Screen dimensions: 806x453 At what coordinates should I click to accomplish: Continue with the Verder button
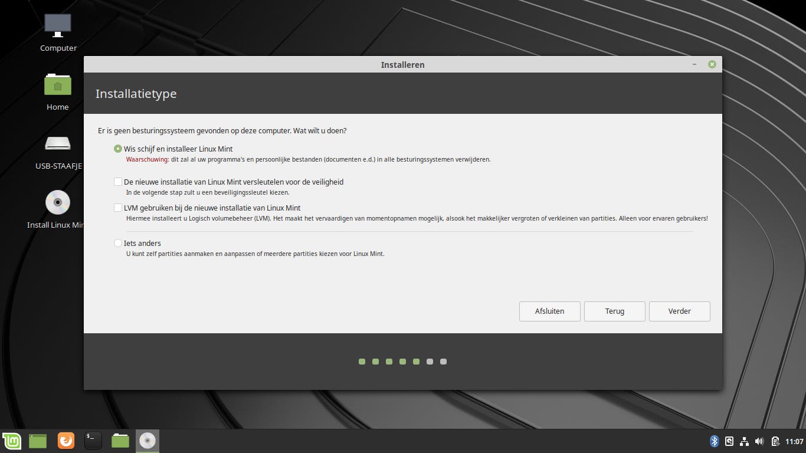680,311
